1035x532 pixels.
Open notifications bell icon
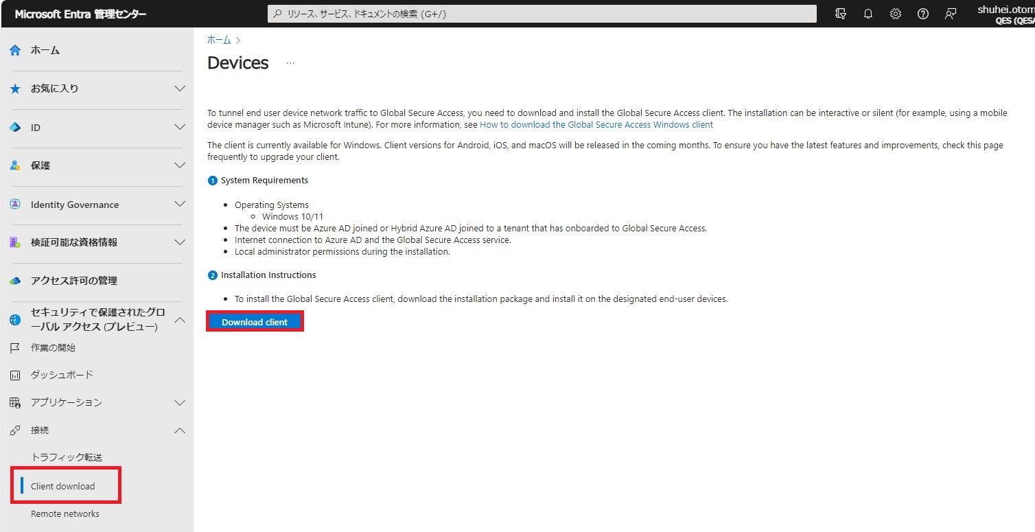(868, 14)
